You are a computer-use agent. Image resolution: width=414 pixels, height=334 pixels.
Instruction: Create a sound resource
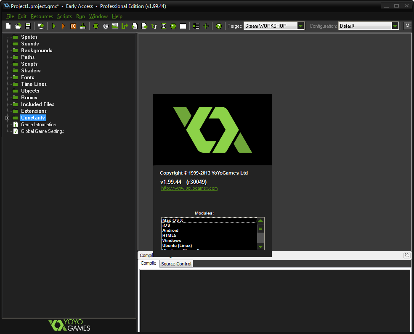pyautogui.click(x=106, y=26)
